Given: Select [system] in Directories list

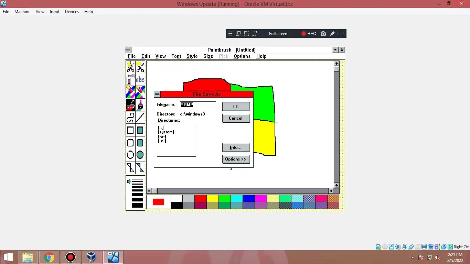Looking at the screenshot, I should (166, 132).
